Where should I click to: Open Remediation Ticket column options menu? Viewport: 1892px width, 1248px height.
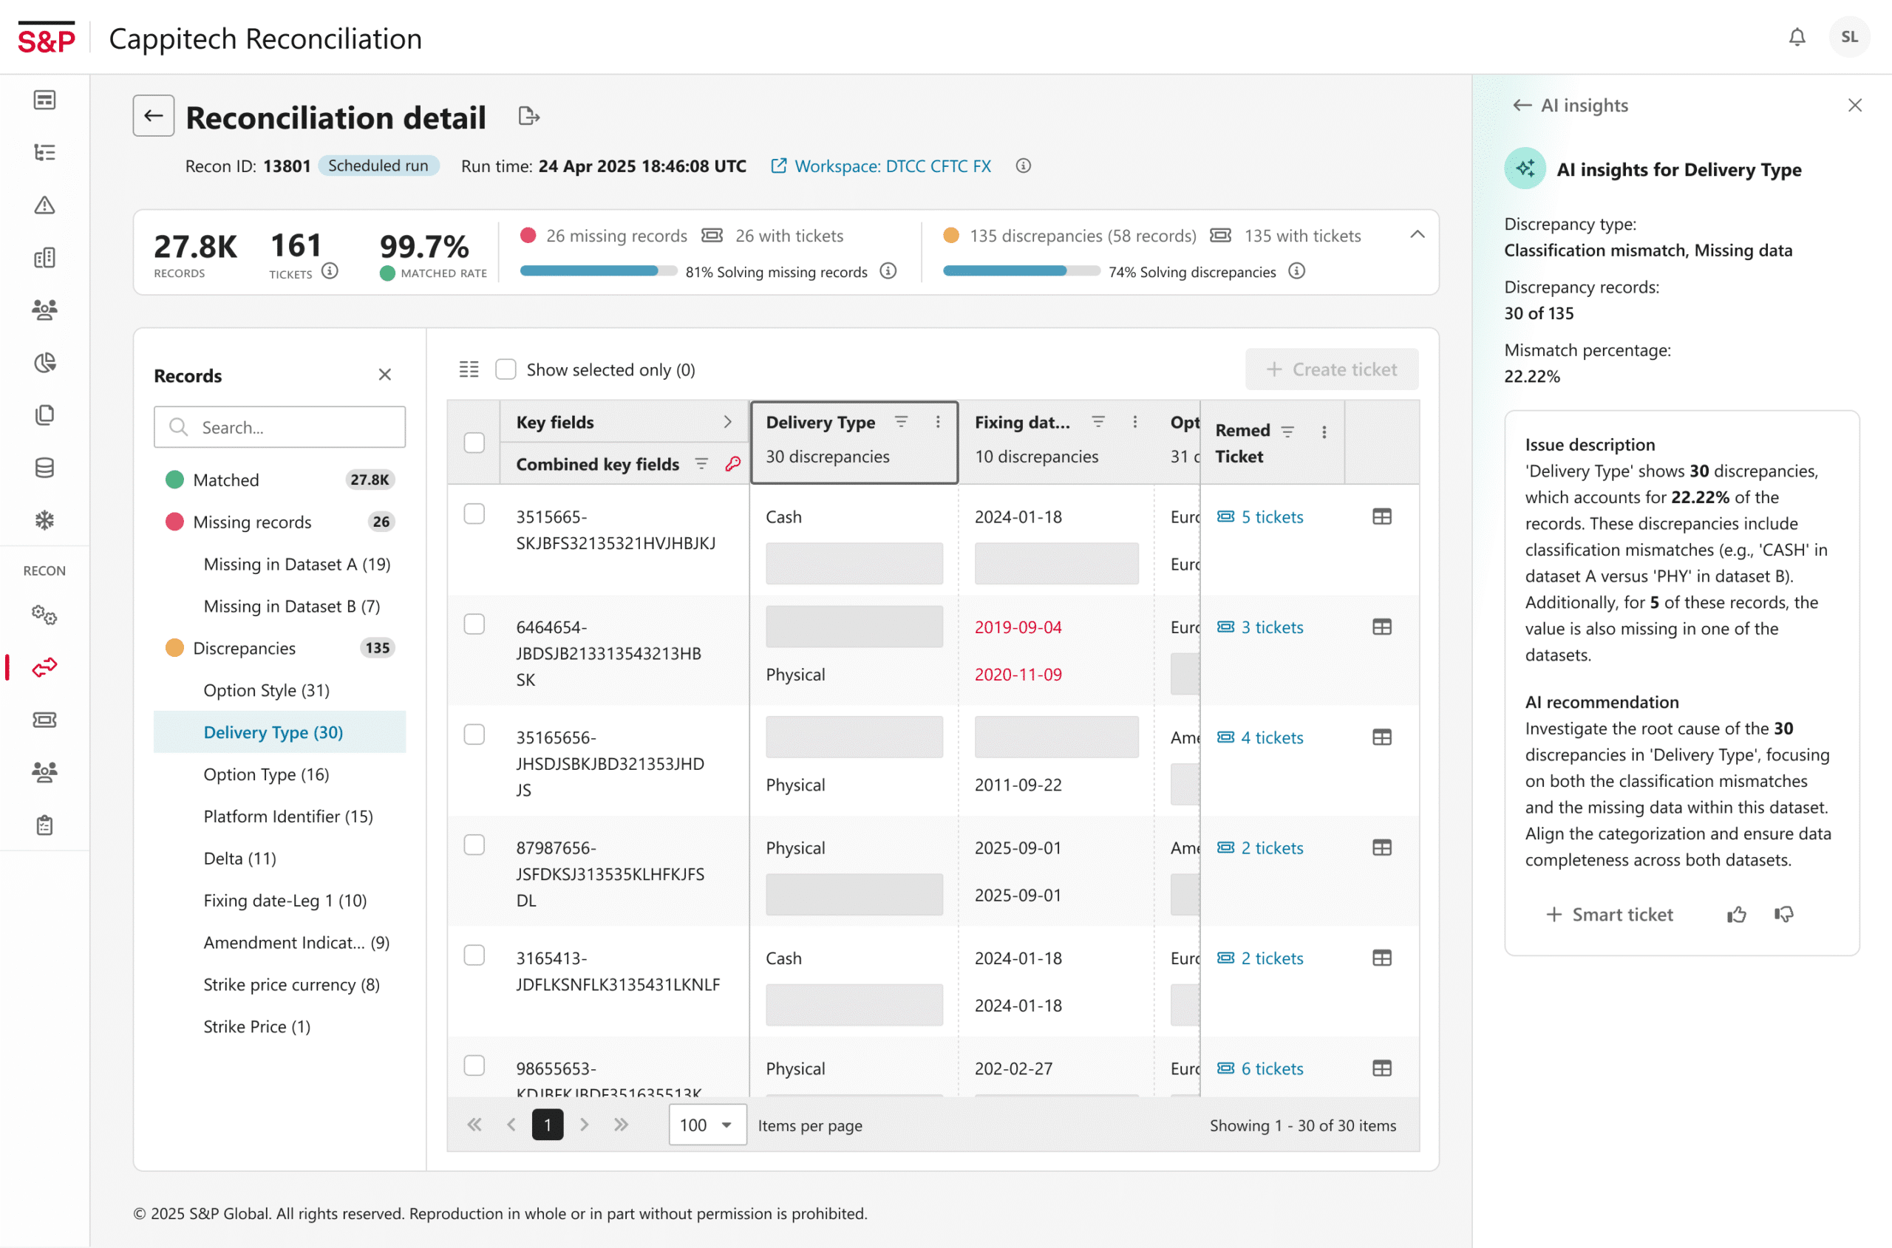[x=1324, y=432]
